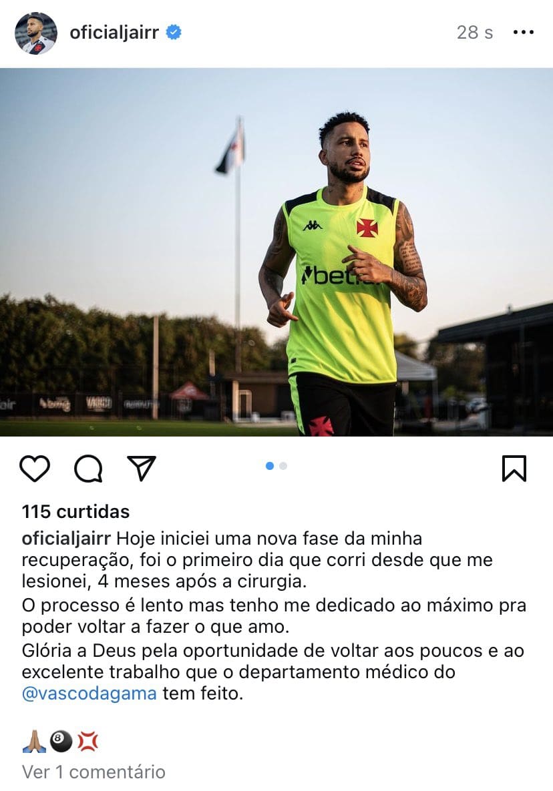Open oficialjairr's profile picture
This screenshot has height=791, width=553.
coord(36,33)
